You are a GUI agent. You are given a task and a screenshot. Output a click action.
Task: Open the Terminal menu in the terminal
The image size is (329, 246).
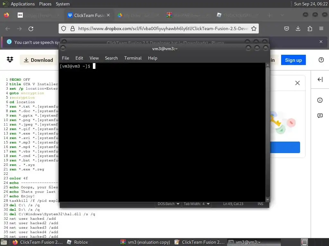pyautogui.click(x=133, y=58)
